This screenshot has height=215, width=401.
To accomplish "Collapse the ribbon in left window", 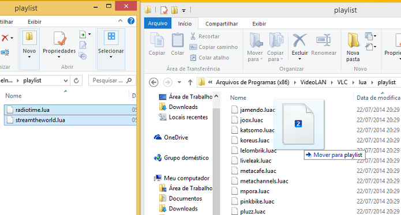I will pyautogui.click(x=120, y=21).
